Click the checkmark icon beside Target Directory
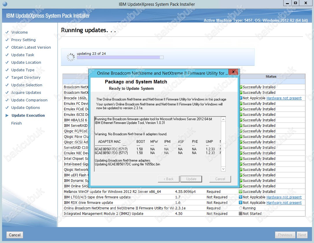The image size is (314, 243). (x=7, y=77)
